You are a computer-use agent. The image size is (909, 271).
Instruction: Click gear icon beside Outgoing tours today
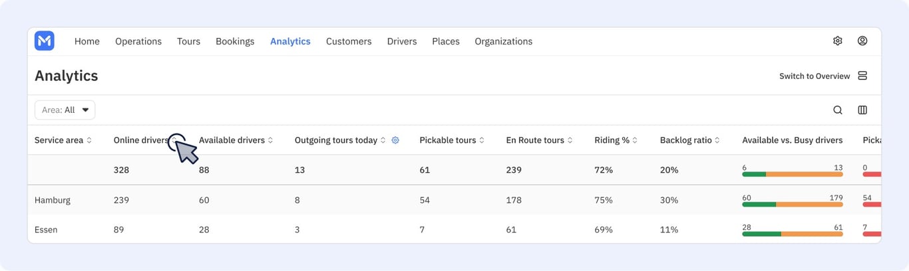pyautogui.click(x=395, y=140)
